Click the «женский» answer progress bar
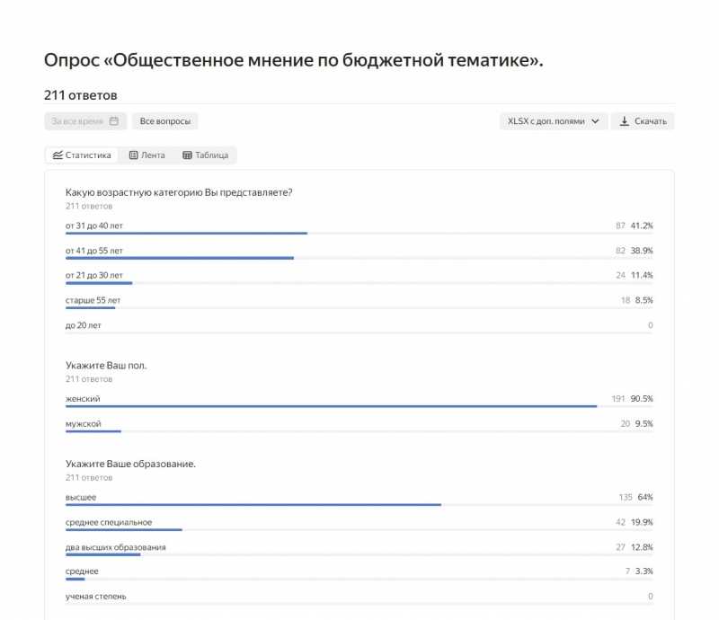This screenshot has width=719, height=620. tap(331, 406)
